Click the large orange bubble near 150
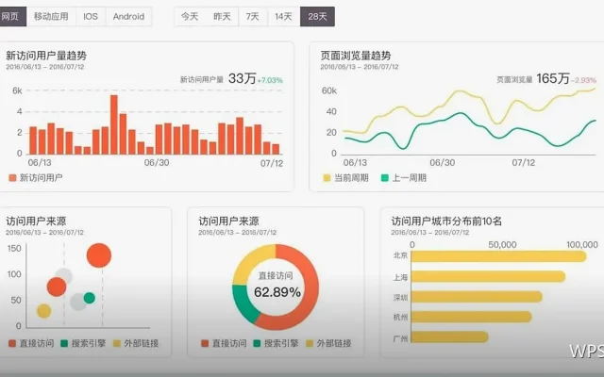This screenshot has height=377, width=604. point(99,255)
